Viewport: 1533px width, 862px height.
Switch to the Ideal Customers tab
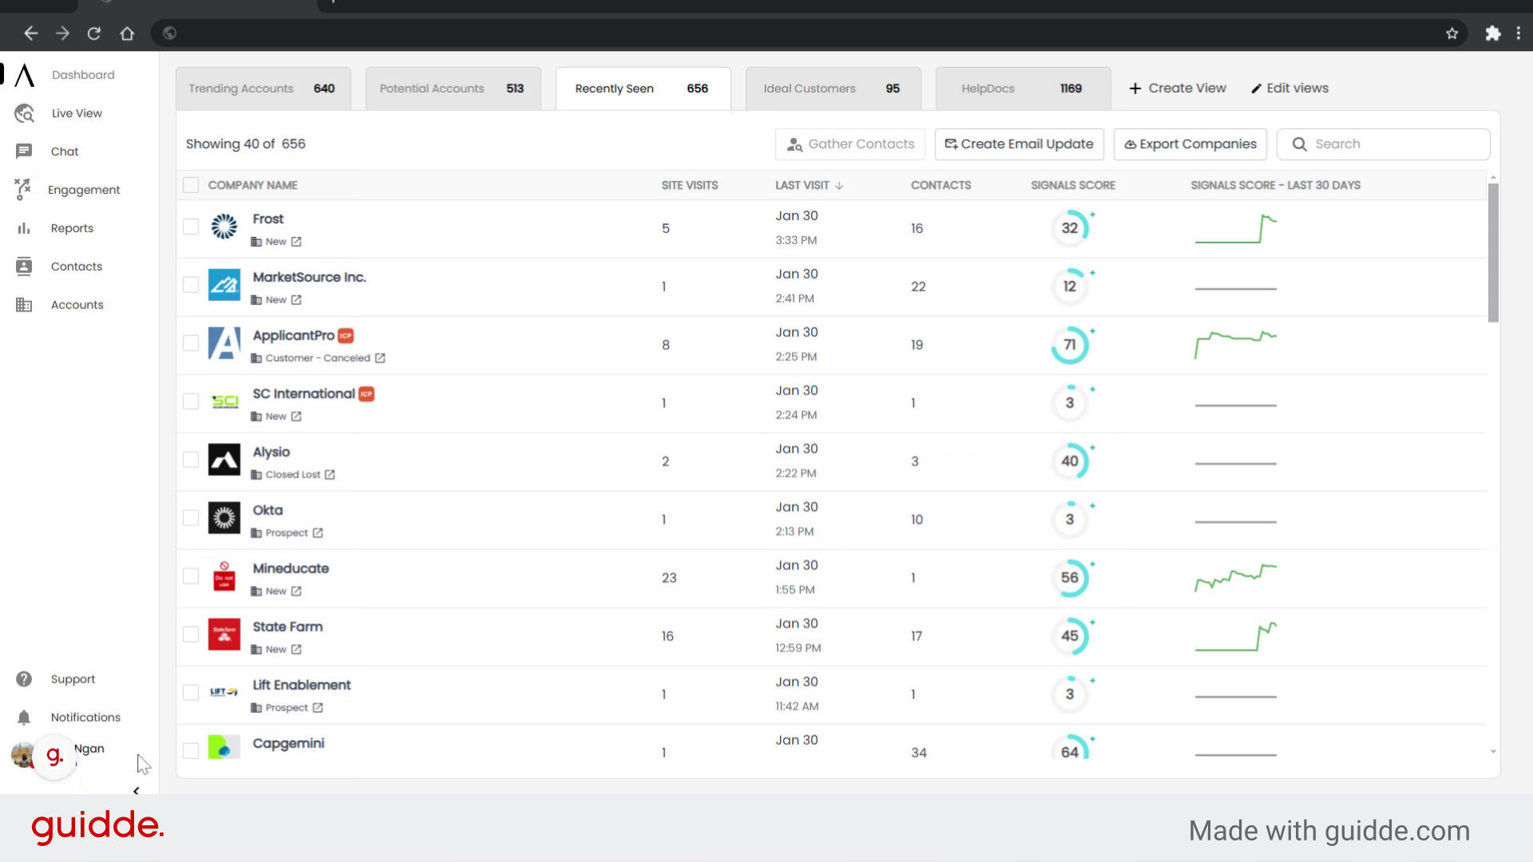[x=833, y=89]
